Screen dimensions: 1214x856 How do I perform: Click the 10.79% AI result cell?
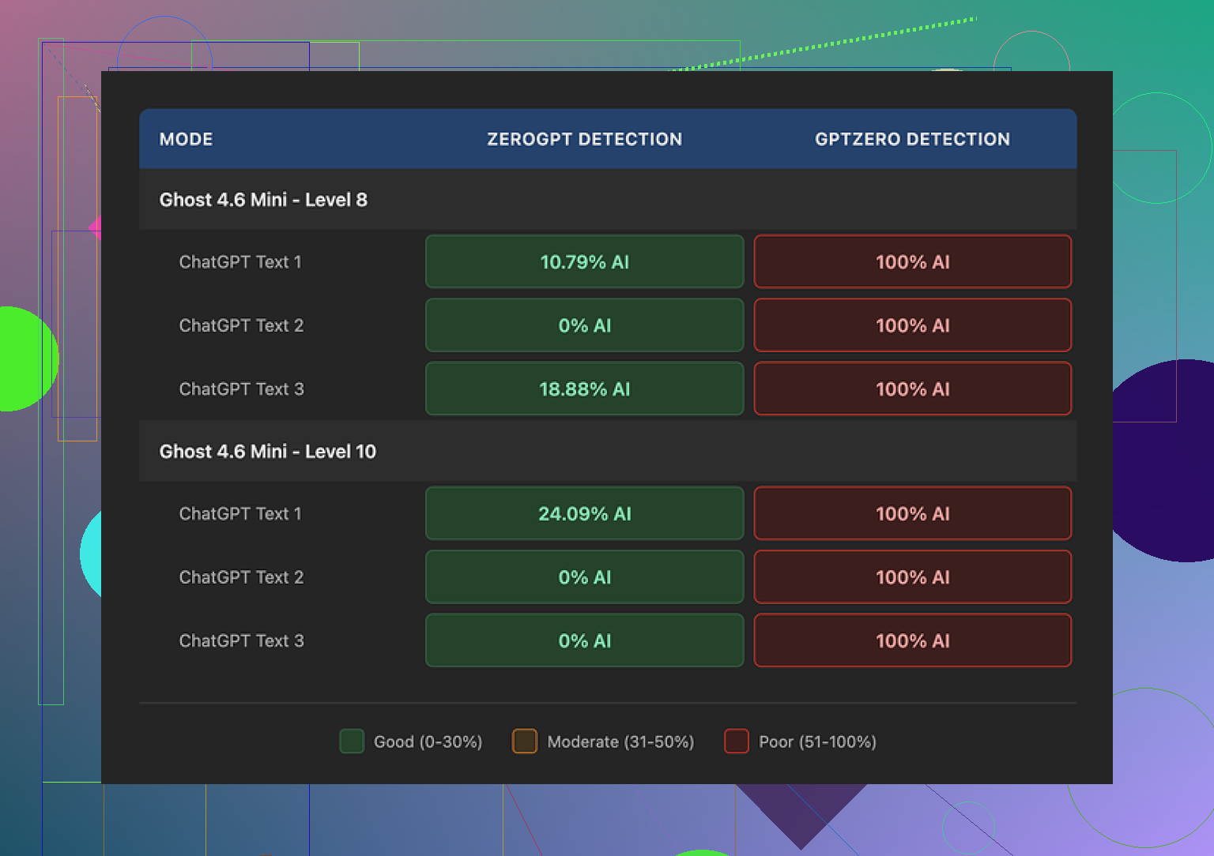(584, 262)
